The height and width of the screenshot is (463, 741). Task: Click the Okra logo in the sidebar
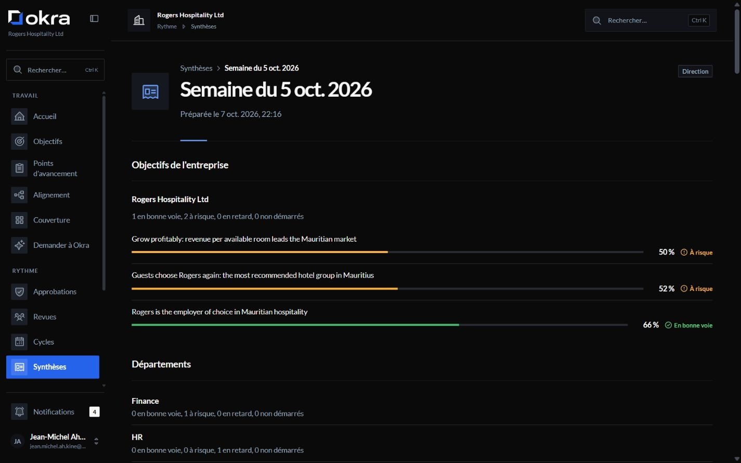point(39,18)
